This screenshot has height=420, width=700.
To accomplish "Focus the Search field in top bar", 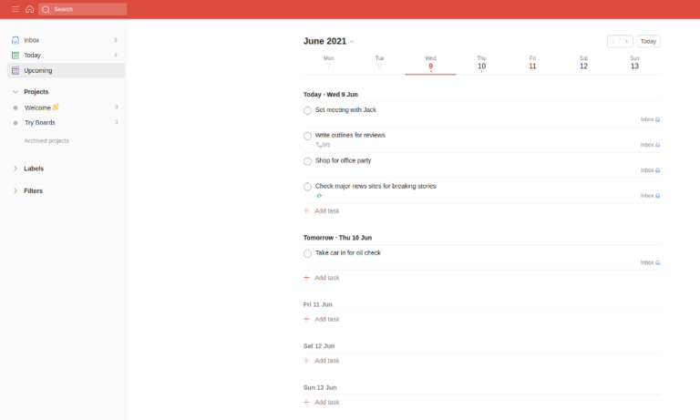I will (83, 9).
